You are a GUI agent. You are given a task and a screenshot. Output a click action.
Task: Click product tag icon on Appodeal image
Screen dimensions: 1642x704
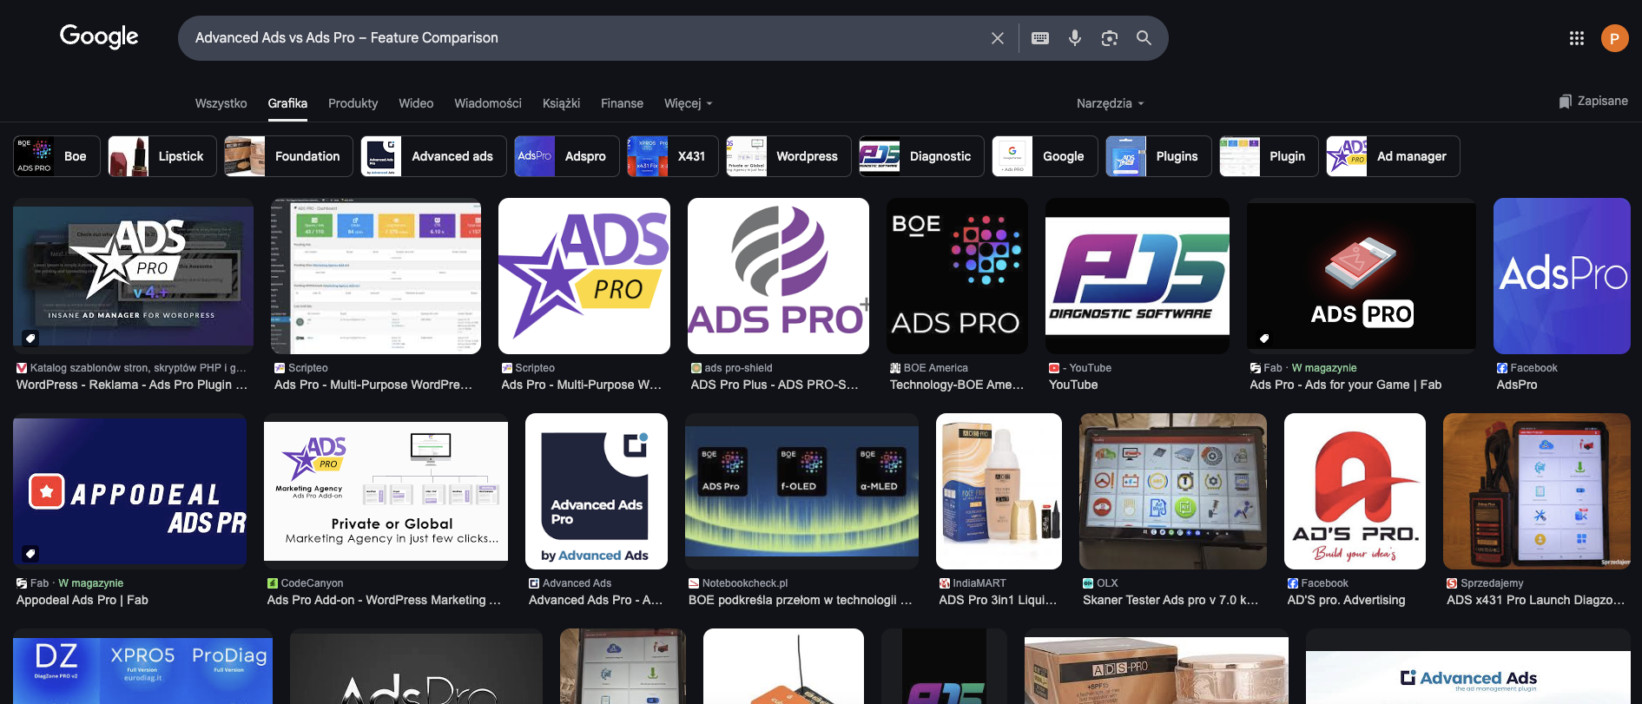tap(30, 553)
